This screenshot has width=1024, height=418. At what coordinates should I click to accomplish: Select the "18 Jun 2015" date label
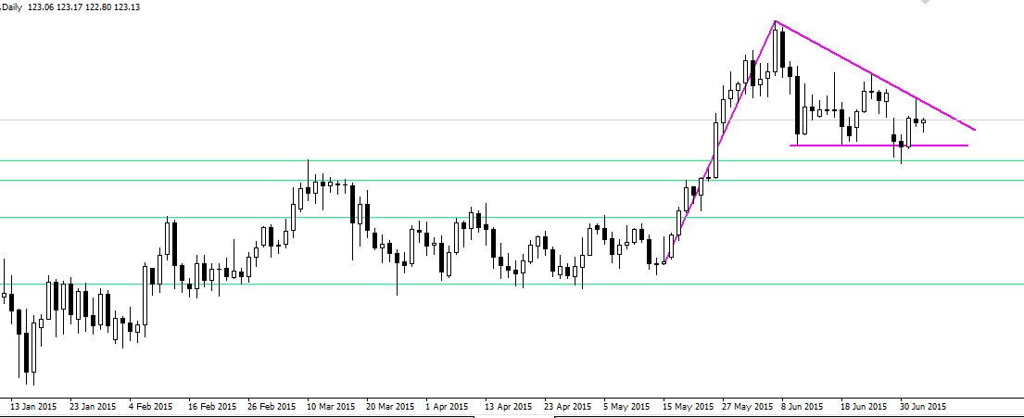(x=864, y=406)
